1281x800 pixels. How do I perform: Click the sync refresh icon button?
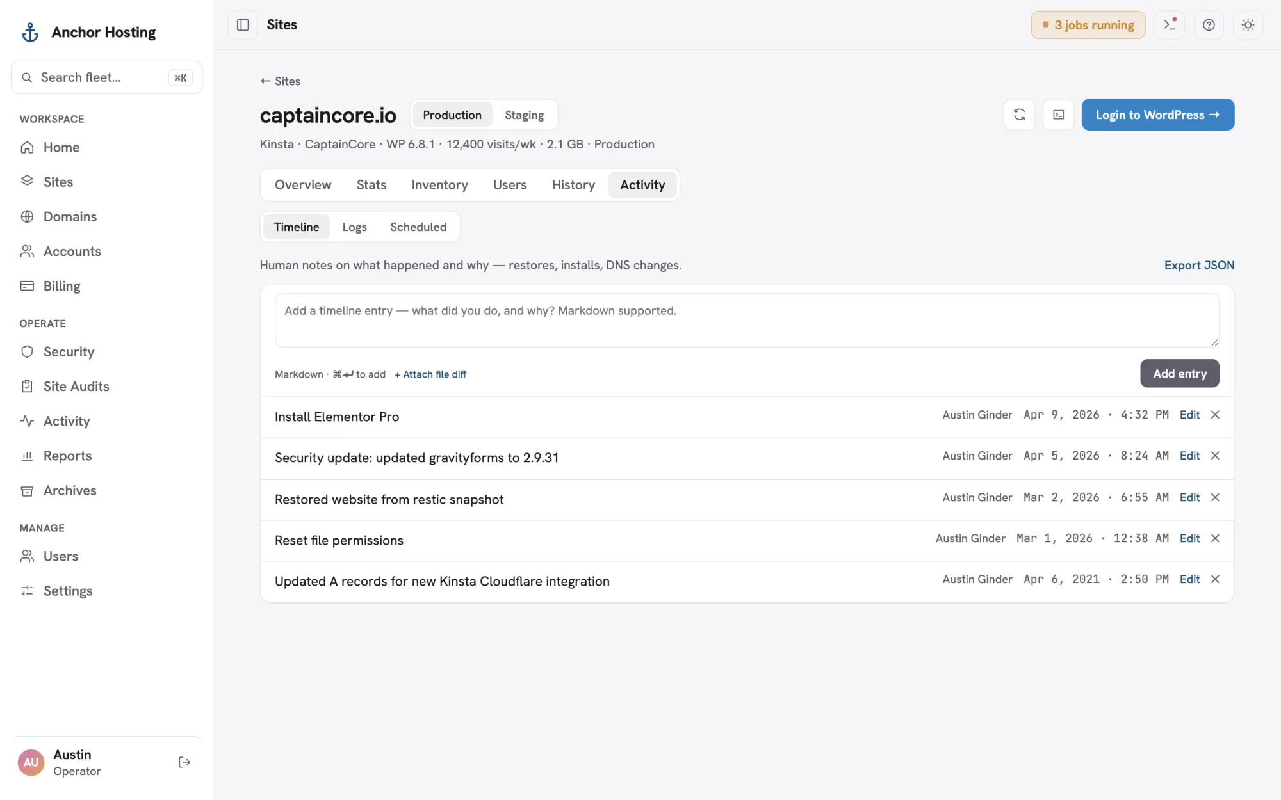click(x=1019, y=115)
